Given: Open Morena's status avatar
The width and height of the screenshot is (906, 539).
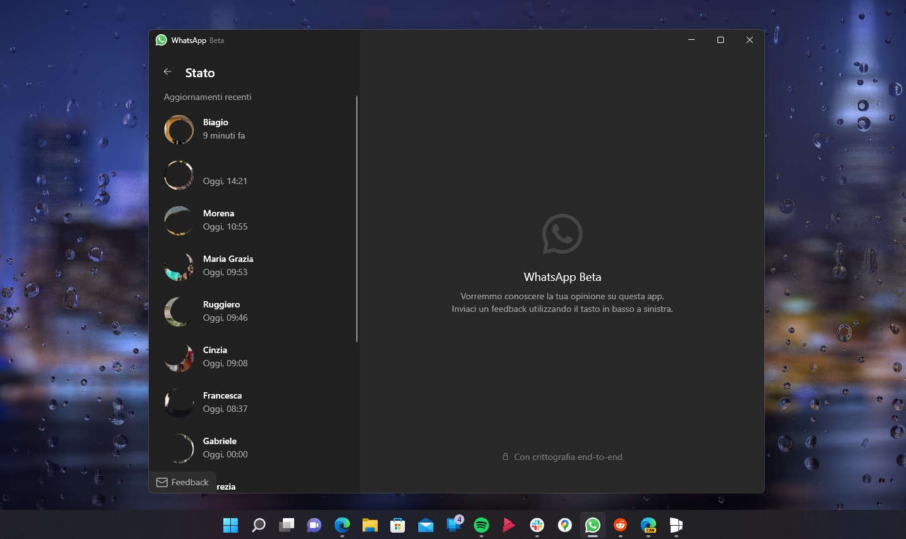Looking at the screenshot, I should (x=179, y=221).
